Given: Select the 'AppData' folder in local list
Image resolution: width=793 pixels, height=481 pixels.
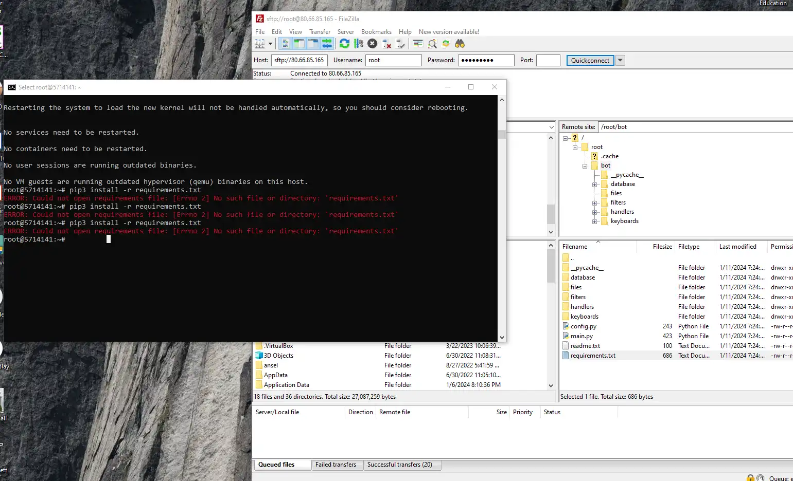Looking at the screenshot, I should click(x=275, y=375).
